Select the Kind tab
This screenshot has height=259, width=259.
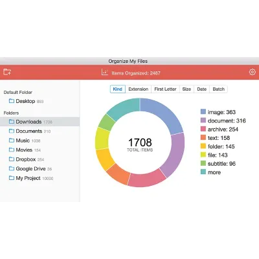[x=118, y=89]
